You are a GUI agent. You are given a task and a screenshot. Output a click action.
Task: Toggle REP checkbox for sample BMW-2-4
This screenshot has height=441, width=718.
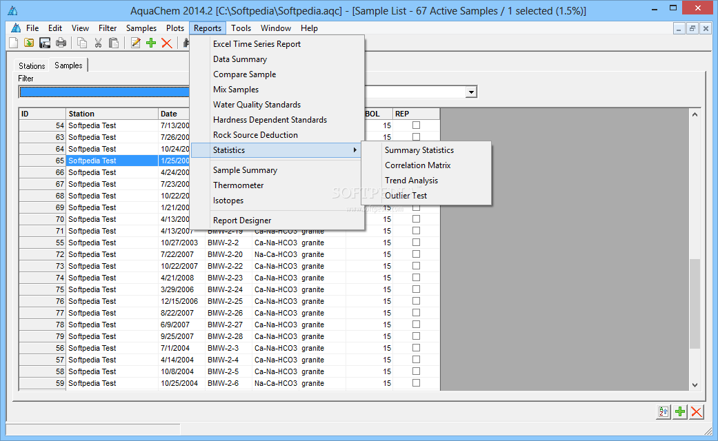tap(416, 360)
